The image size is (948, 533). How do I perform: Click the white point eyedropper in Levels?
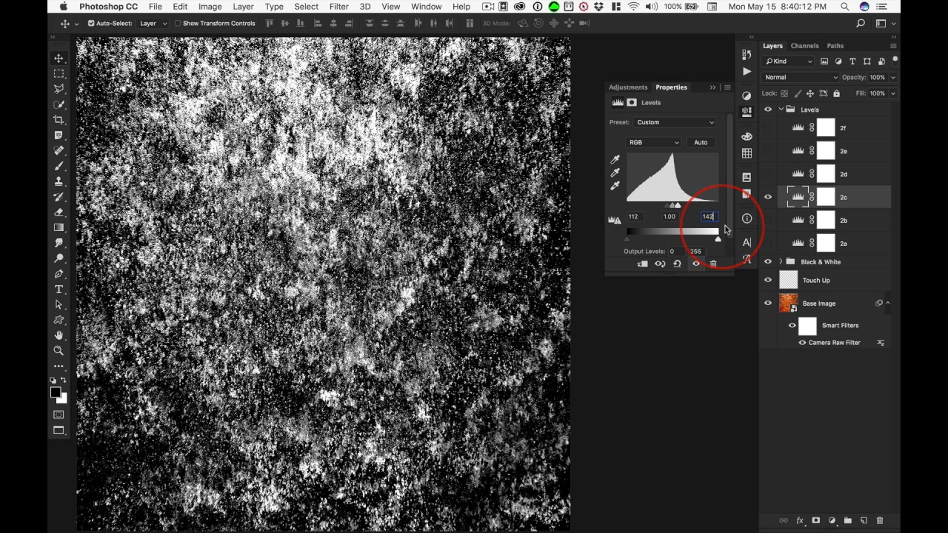615,186
